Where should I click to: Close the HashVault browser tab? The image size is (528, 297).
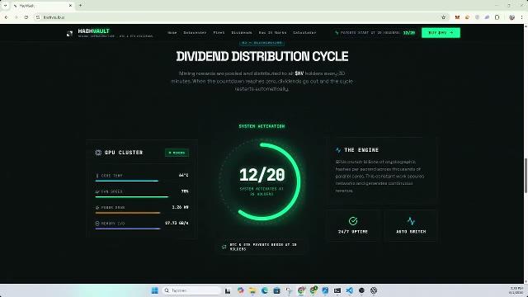click(x=70, y=6)
